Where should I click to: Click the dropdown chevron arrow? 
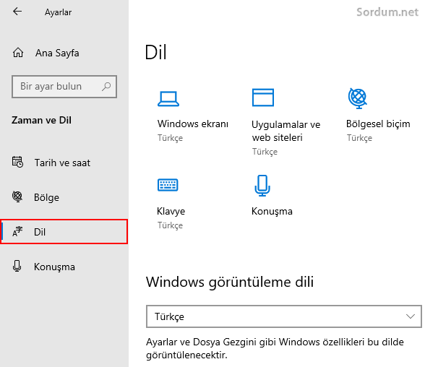click(411, 316)
